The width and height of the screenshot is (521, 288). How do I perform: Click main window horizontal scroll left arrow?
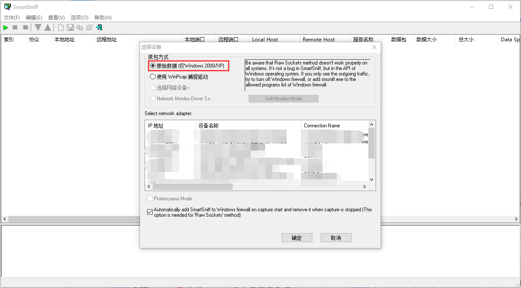5,219
